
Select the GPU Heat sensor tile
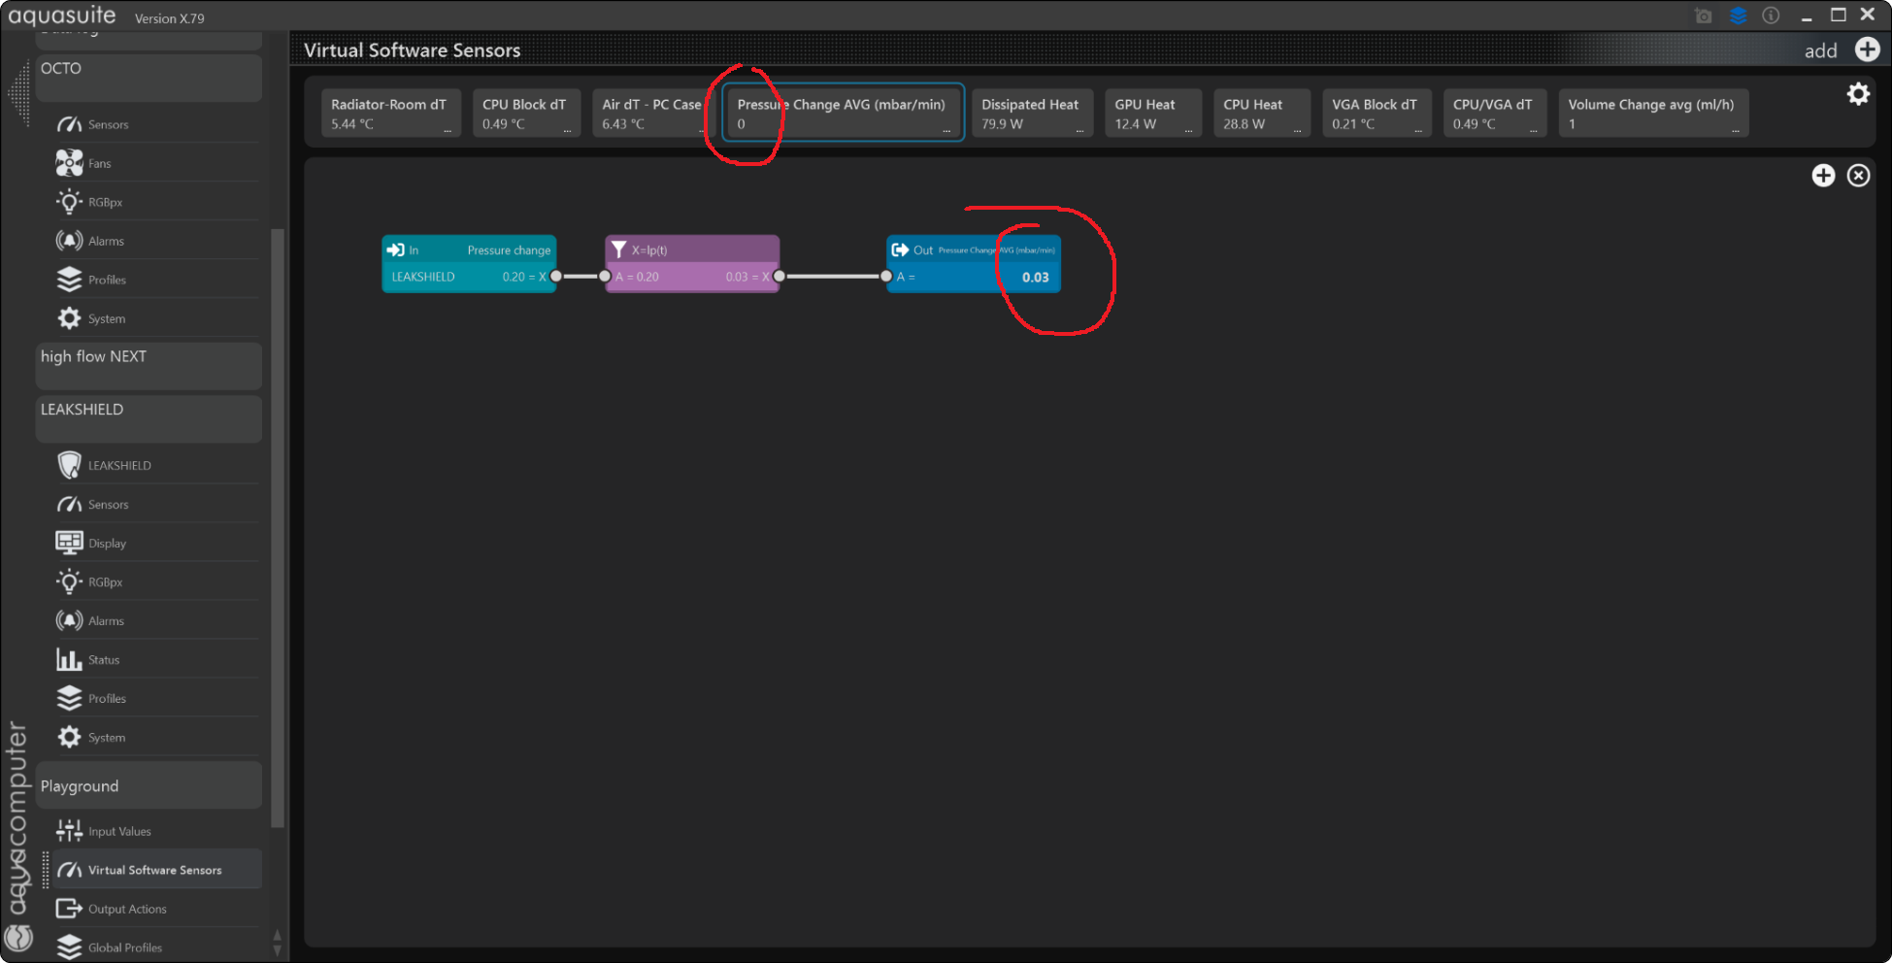point(1153,114)
